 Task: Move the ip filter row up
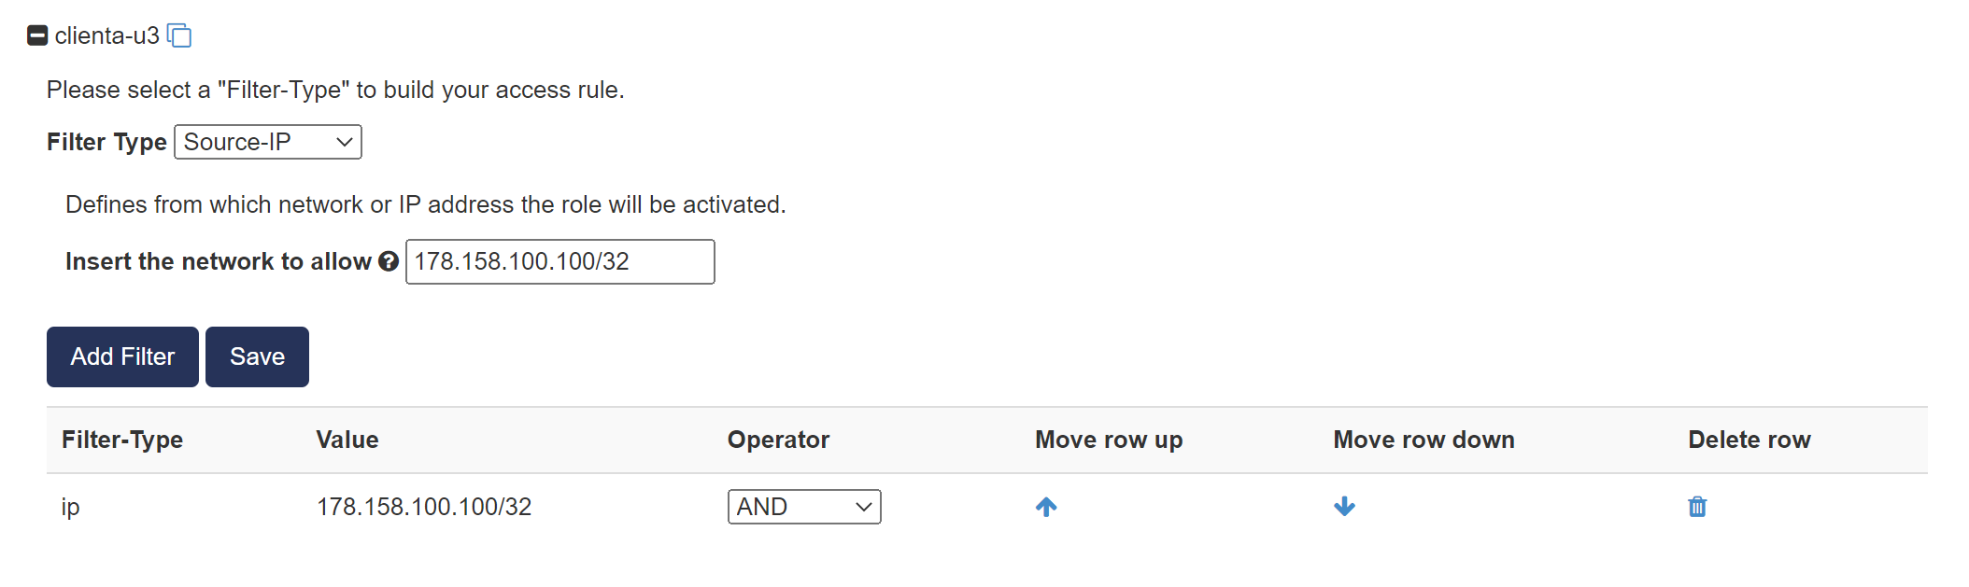(x=1046, y=507)
